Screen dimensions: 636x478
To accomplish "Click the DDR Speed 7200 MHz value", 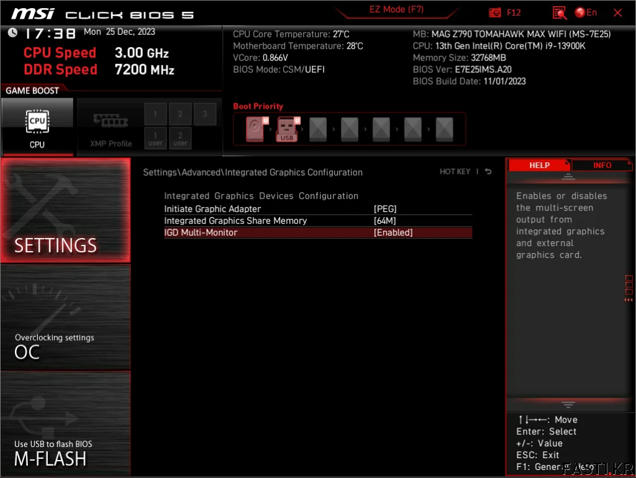I will [144, 70].
